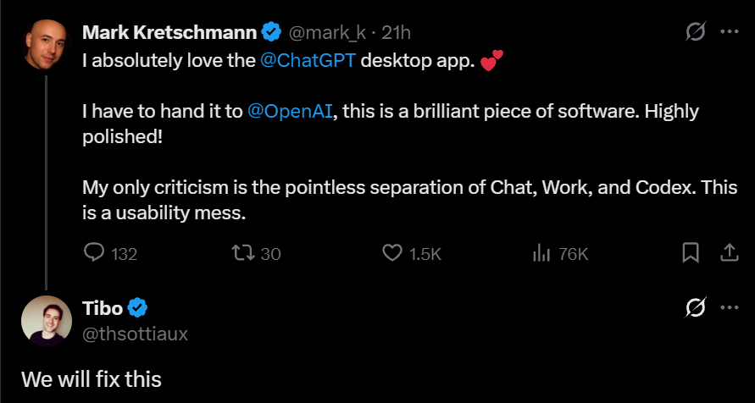Select the 'We will fix this' reply text
Viewport: 755px width, 403px height.
point(92,379)
